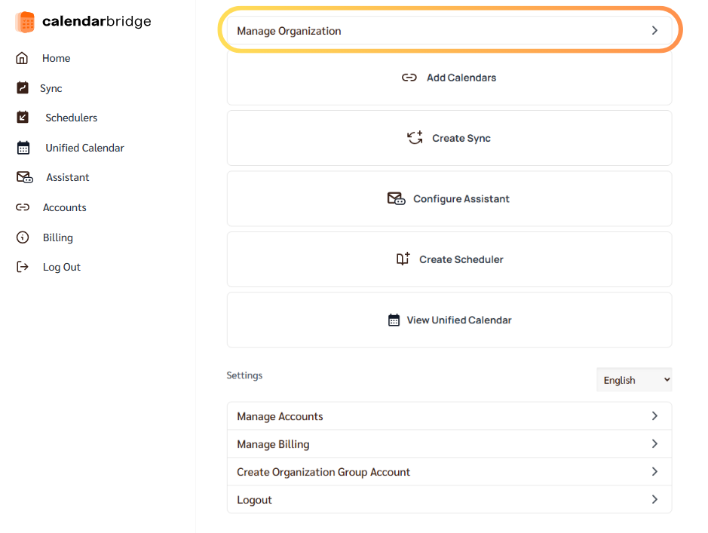Open Schedulers from the sidebar
708x533 pixels.
pos(72,118)
